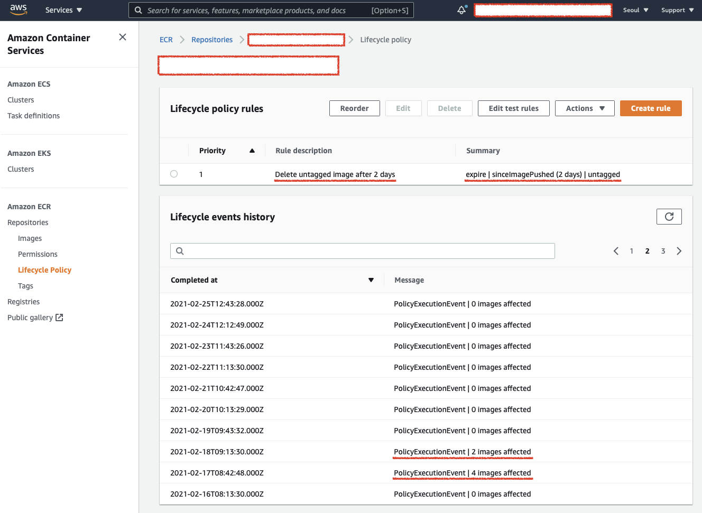Image resolution: width=702 pixels, height=513 pixels.
Task: Expand the Actions dropdown button
Action: pos(585,108)
